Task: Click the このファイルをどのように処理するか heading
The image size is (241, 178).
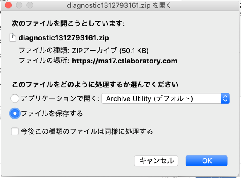Action: 95,84
